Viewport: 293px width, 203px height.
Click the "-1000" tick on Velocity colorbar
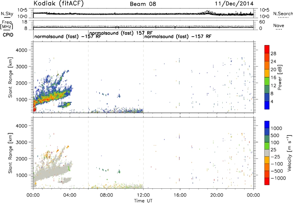[278, 178]
